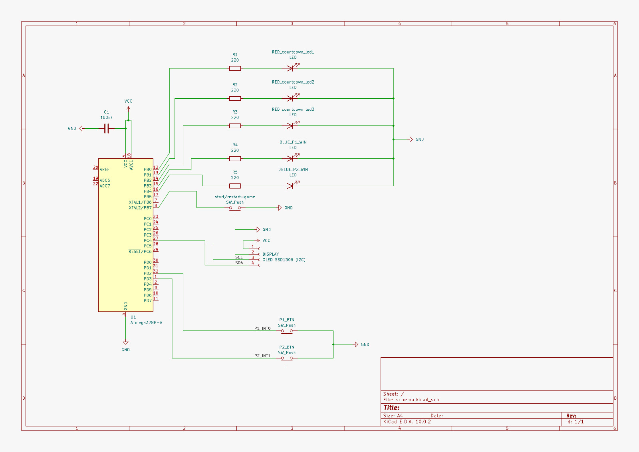639x452 pixels.
Task: Select the P2_INT1 net label
Action: tap(262, 356)
